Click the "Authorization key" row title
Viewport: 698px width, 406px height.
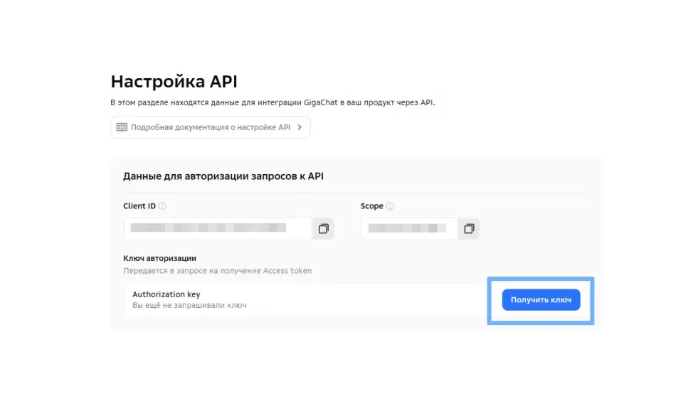(166, 294)
